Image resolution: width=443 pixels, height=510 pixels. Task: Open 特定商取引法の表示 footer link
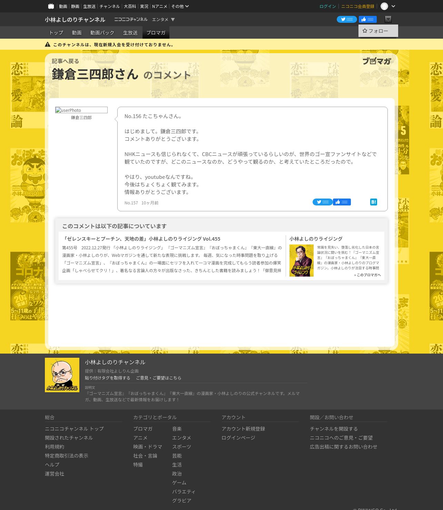(x=67, y=455)
